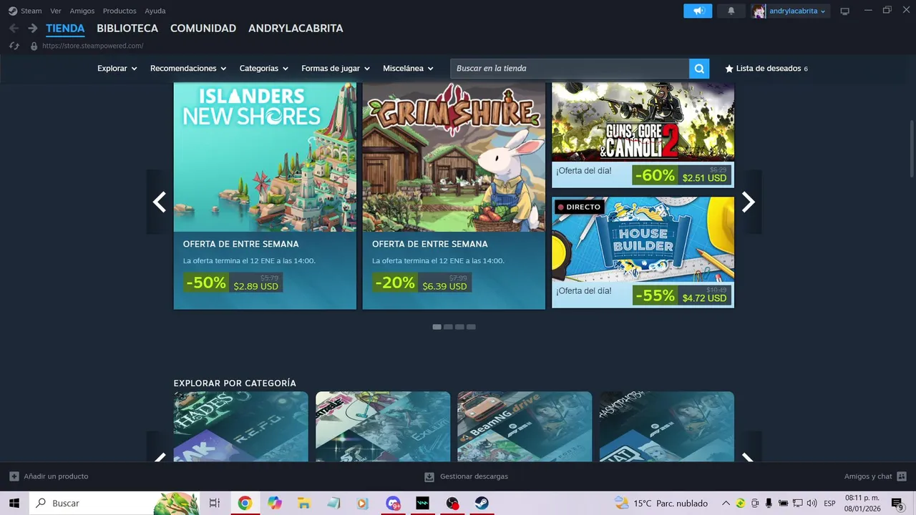Screen dimensions: 916x515
Task: Show previous featured offers carousel arrow
Action: point(160,202)
